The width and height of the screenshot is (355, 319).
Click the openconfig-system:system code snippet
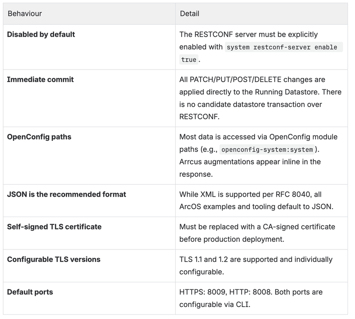[x=267, y=149]
